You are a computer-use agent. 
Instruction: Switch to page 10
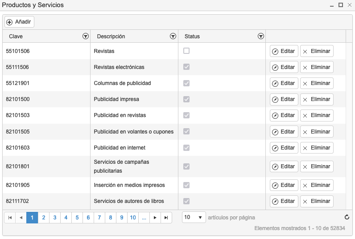pos(133,218)
